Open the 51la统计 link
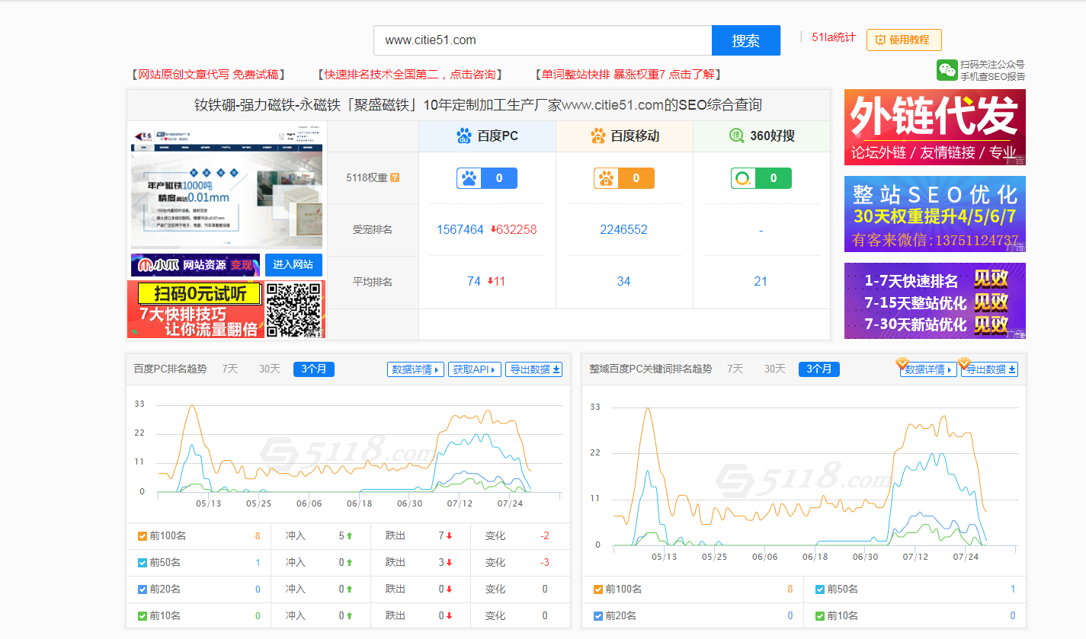 pos(834,37)
